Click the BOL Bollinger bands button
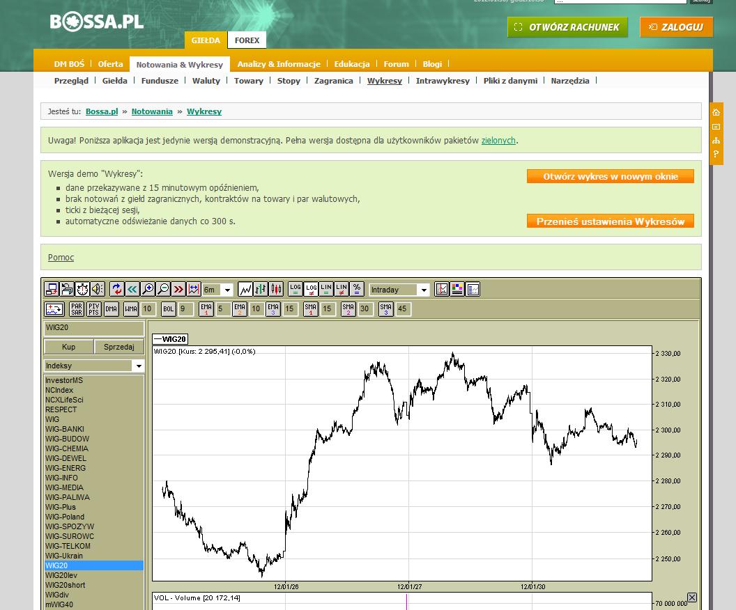 coord(169,309)
